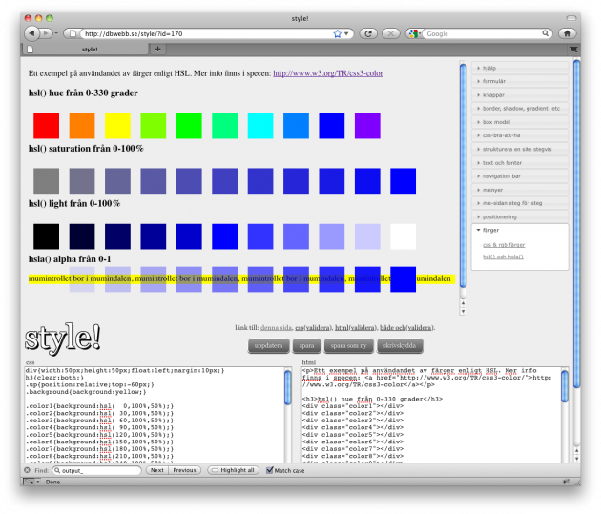Click the white full-lightness swatch

[x=403, y=236]
